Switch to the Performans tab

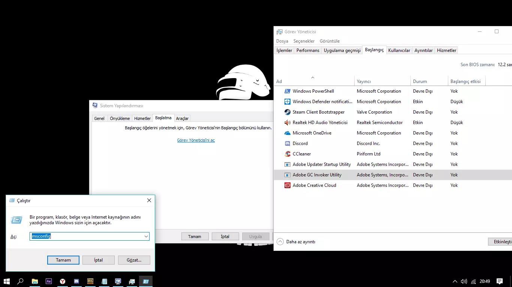(308, 50)
